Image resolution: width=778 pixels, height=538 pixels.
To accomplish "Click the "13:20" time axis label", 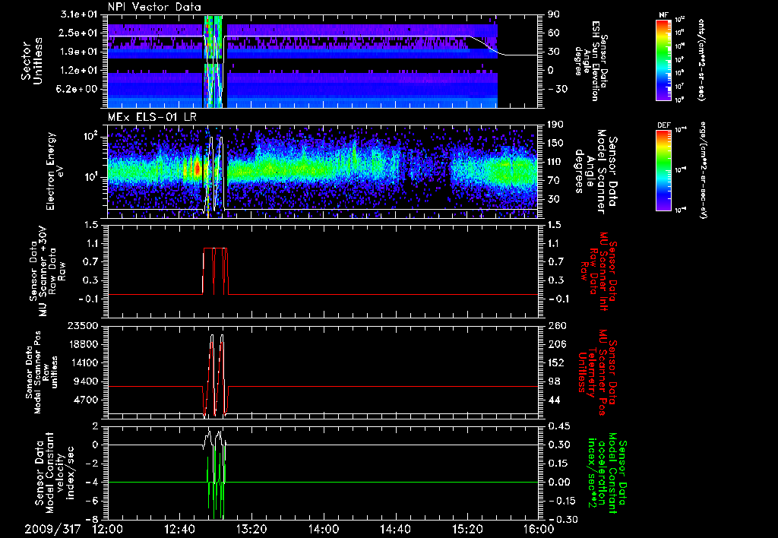I will (x=251, y=530).
